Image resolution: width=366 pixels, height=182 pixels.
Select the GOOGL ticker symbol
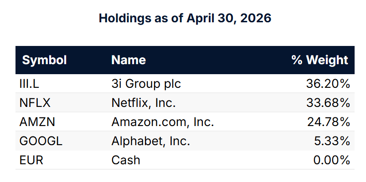(41, 141)
